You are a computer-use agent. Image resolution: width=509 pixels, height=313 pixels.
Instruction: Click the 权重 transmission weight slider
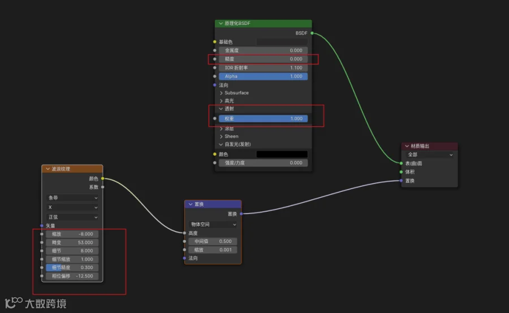263,119
